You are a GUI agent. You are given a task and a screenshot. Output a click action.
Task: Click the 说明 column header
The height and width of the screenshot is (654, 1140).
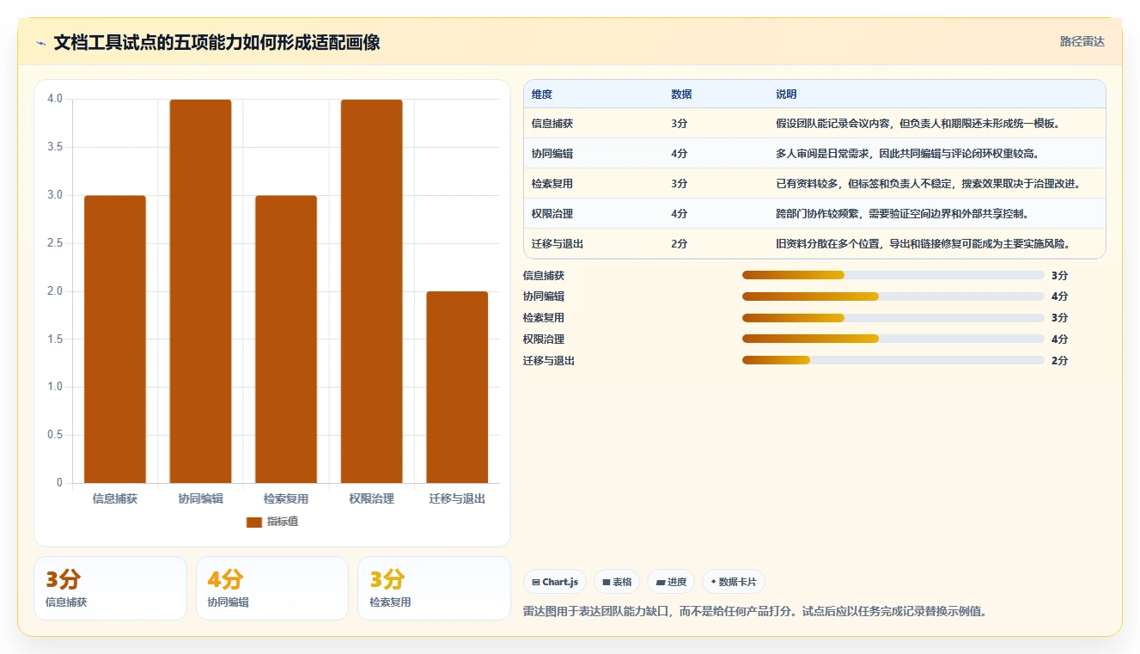pyautogui.click(x=786, y=95)
